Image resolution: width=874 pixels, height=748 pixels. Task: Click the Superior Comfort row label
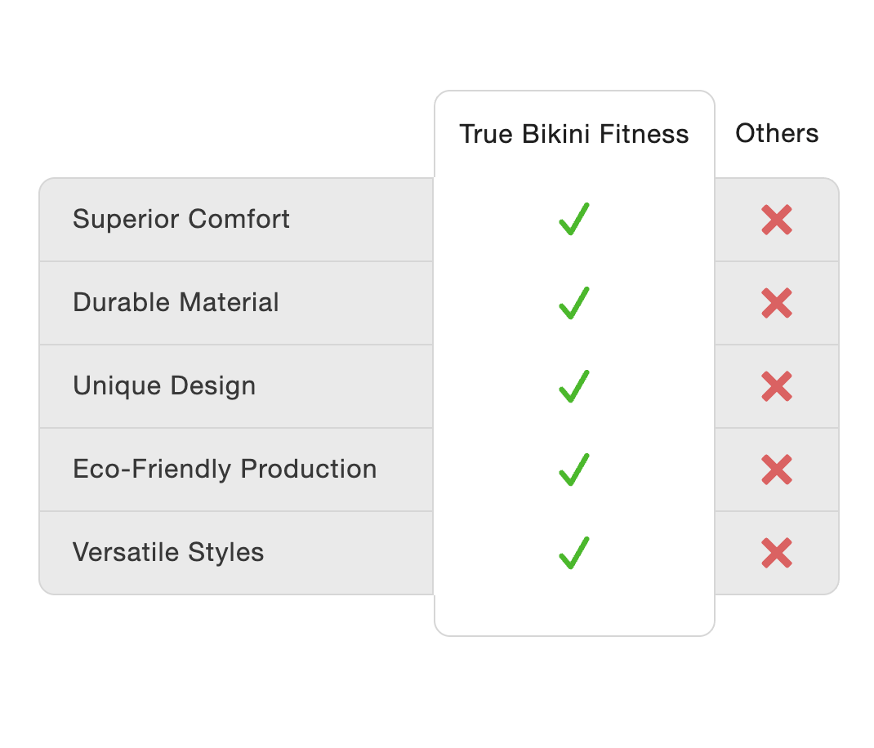coord(181,220)
